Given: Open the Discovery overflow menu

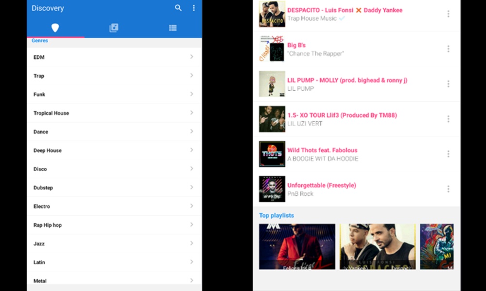Looking at the screenshot, I should [194, 8].
